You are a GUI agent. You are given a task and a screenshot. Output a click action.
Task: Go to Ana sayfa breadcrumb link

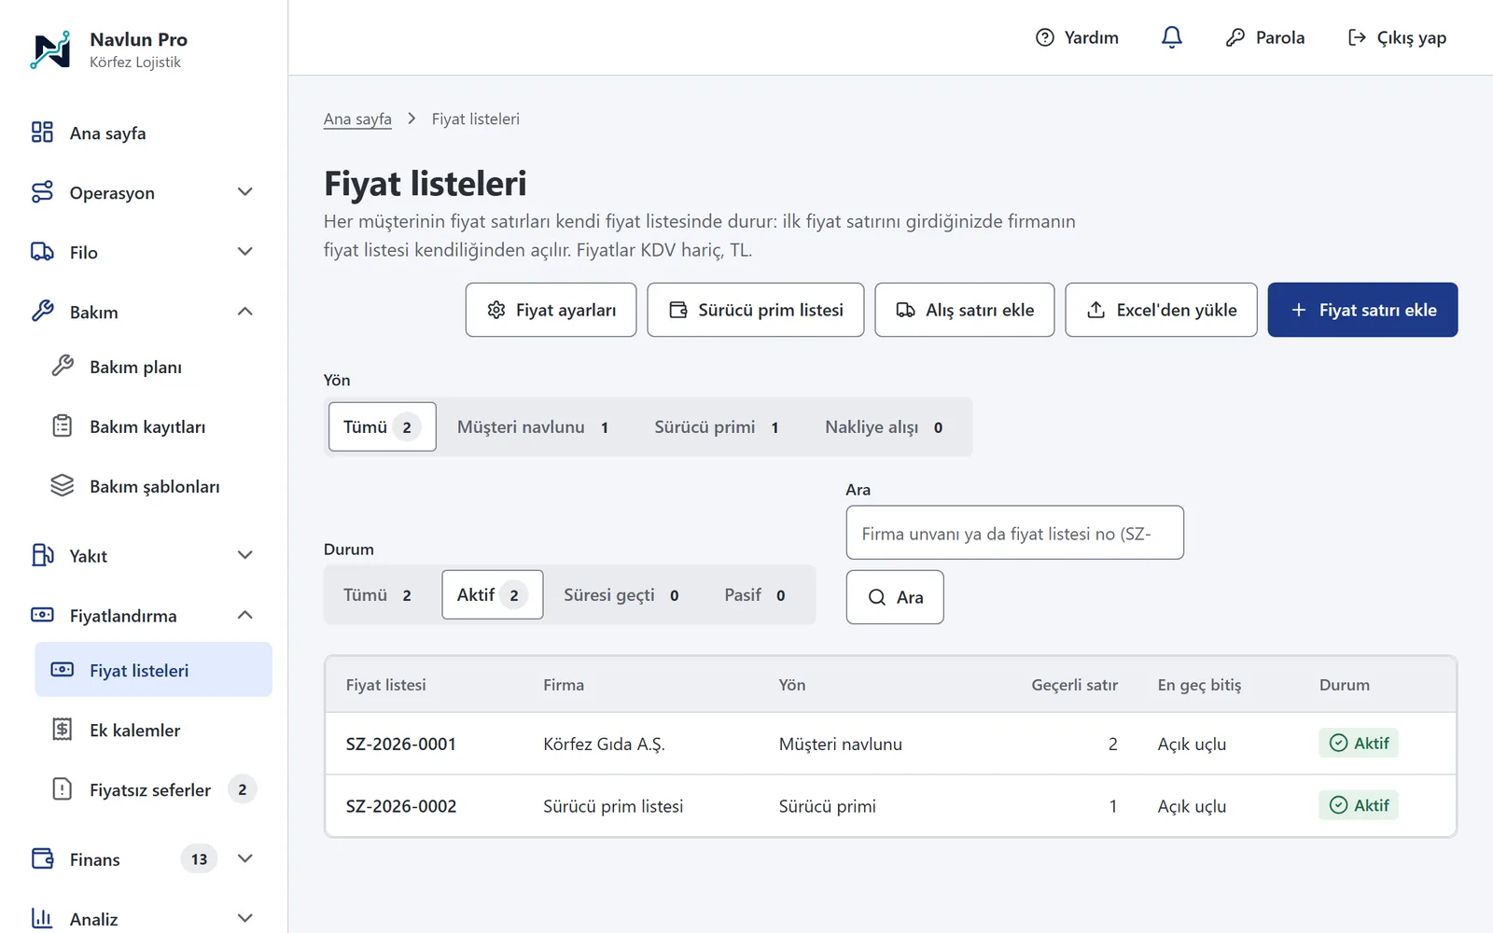357,118
